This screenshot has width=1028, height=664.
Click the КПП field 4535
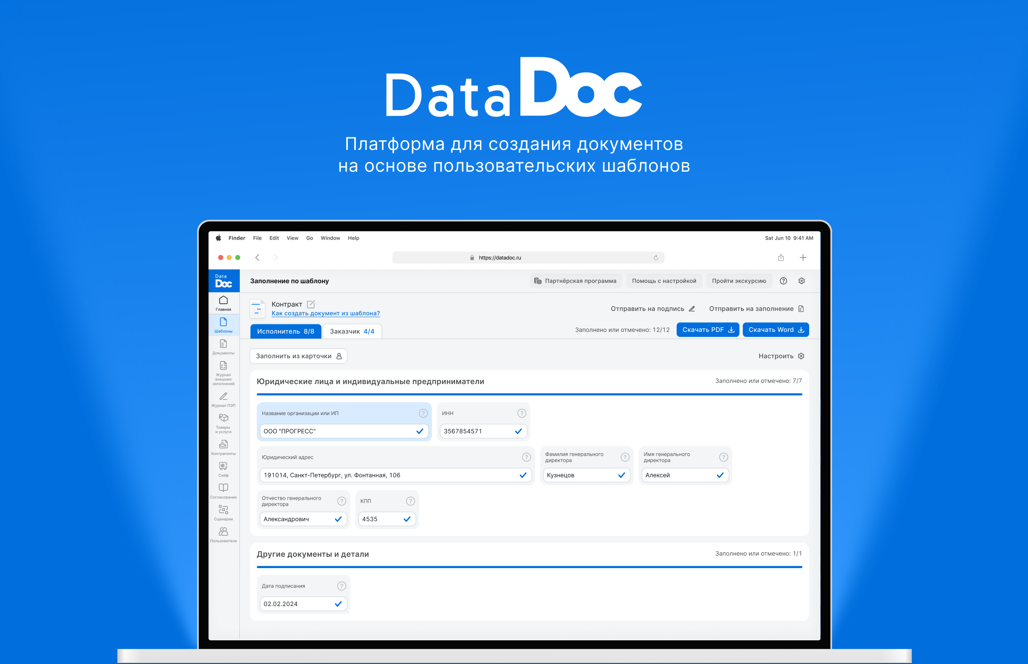click(387, 519)
